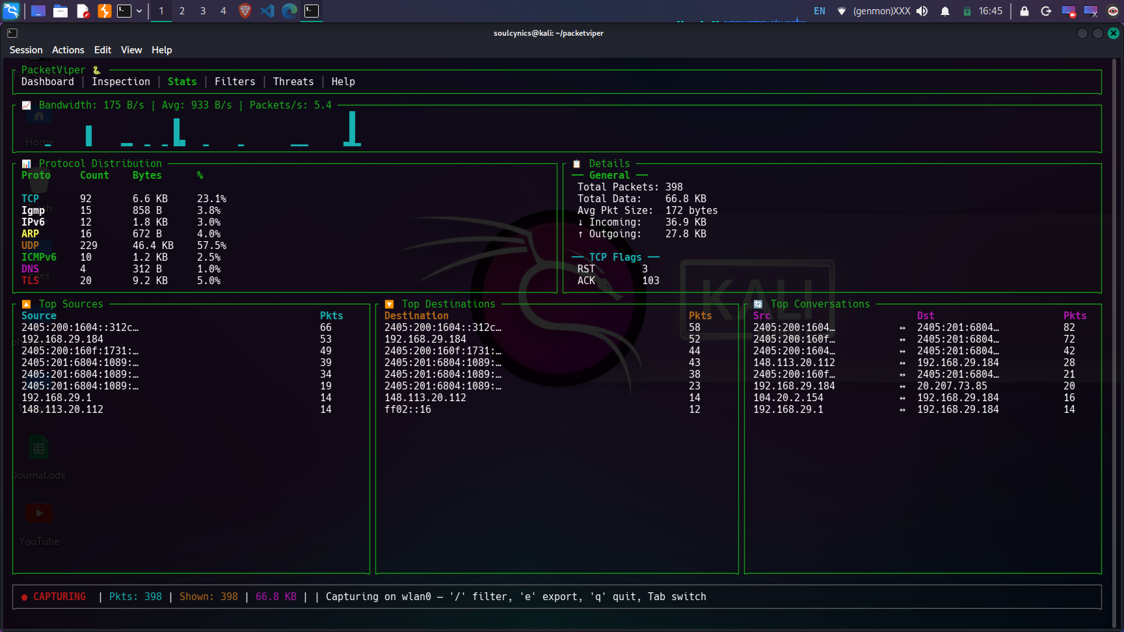The width and height of the screenshot is (1124, 632).
Task: Click the Wi-Fi network indicator
Action: 842,11
